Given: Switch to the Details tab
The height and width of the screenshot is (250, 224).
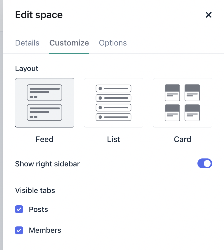Looking at the screenshot, I should coord(27,43).
